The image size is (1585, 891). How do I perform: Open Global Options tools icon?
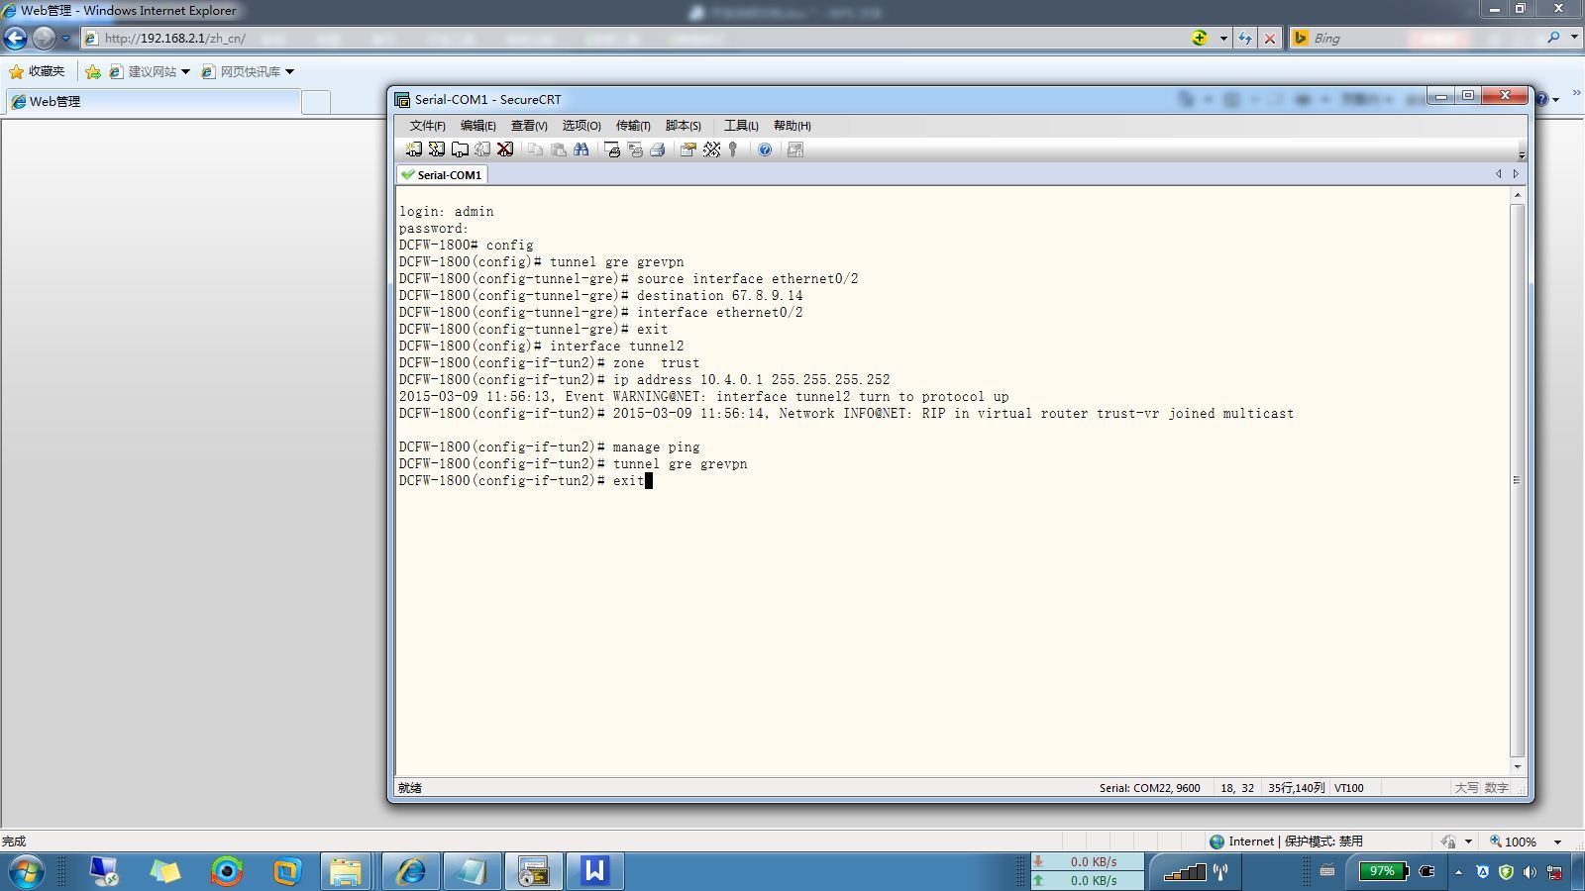(711, 149)
